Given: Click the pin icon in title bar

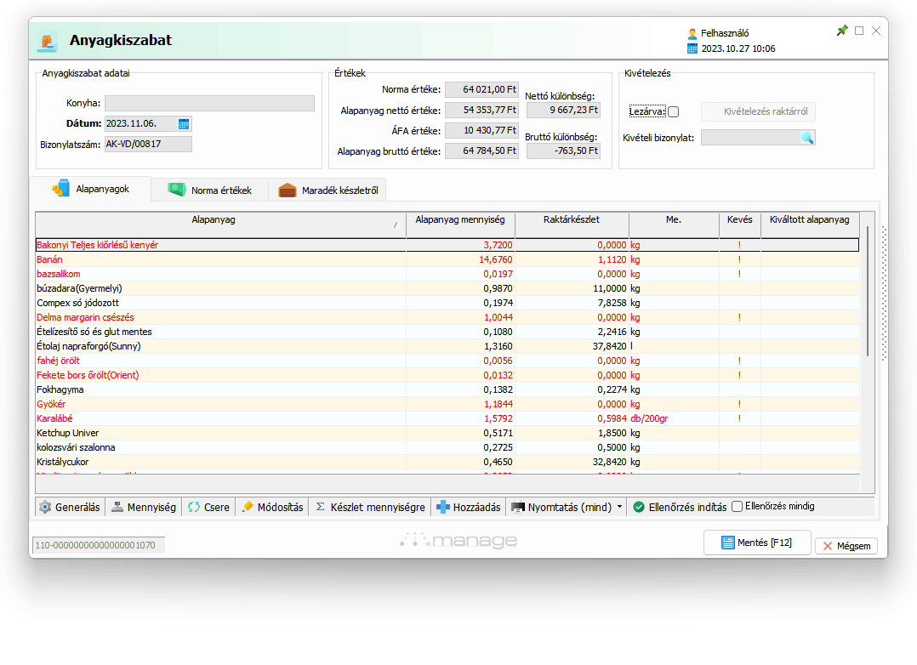Looking at the screenshot, I should point(841,31).
